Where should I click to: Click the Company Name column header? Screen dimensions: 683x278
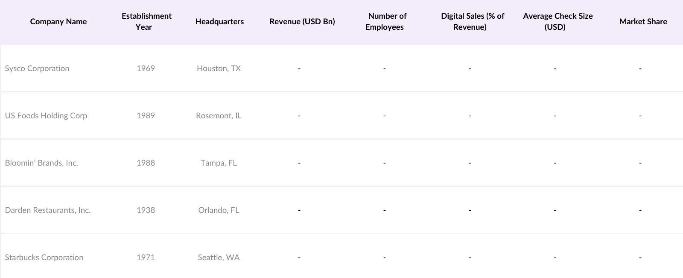(x=58, y=22)
